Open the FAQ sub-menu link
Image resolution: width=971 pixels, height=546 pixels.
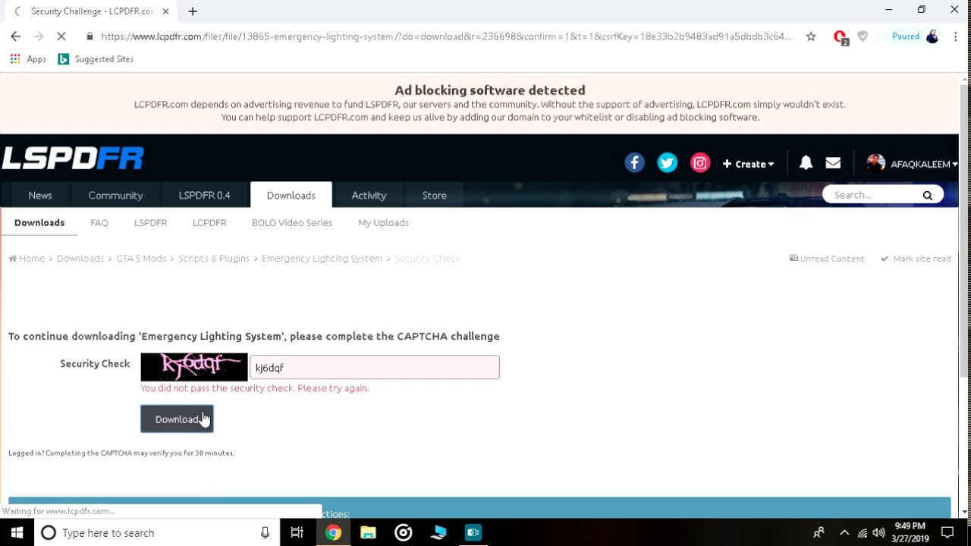tap(99, 223)
